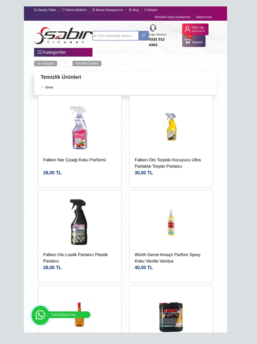Viewport: 257px width, 344px height.
Task: Click the headset call center icon
Action: coord(153,28)
